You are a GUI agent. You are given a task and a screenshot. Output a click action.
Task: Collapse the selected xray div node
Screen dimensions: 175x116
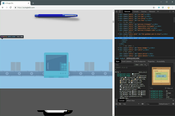tap(119, 38)
